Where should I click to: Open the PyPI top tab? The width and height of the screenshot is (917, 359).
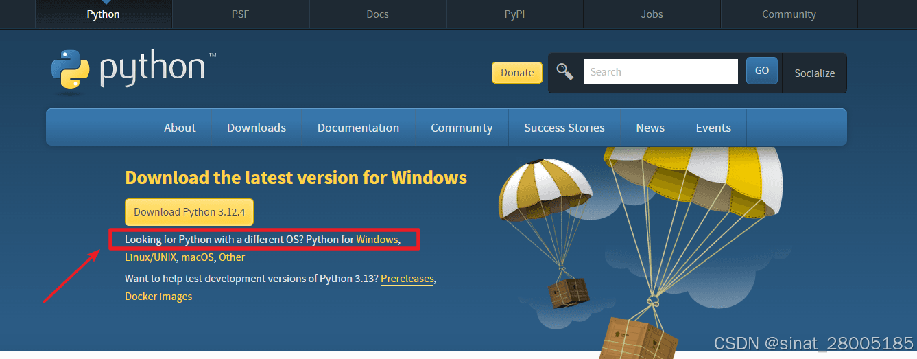[x=515, y=14]
